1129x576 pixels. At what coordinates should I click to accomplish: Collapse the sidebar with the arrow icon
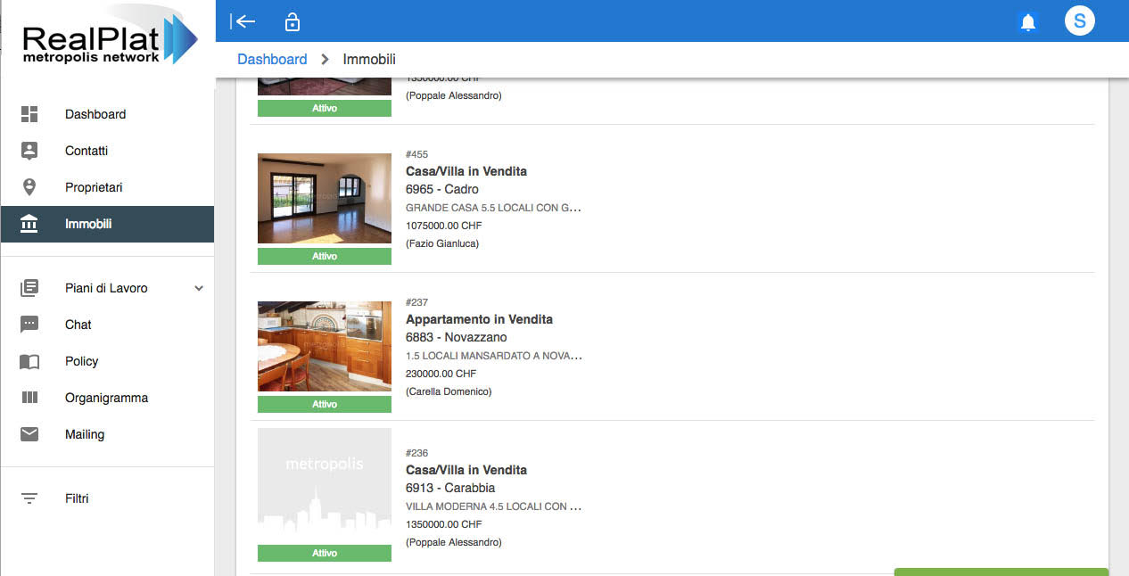coord(243,21)
